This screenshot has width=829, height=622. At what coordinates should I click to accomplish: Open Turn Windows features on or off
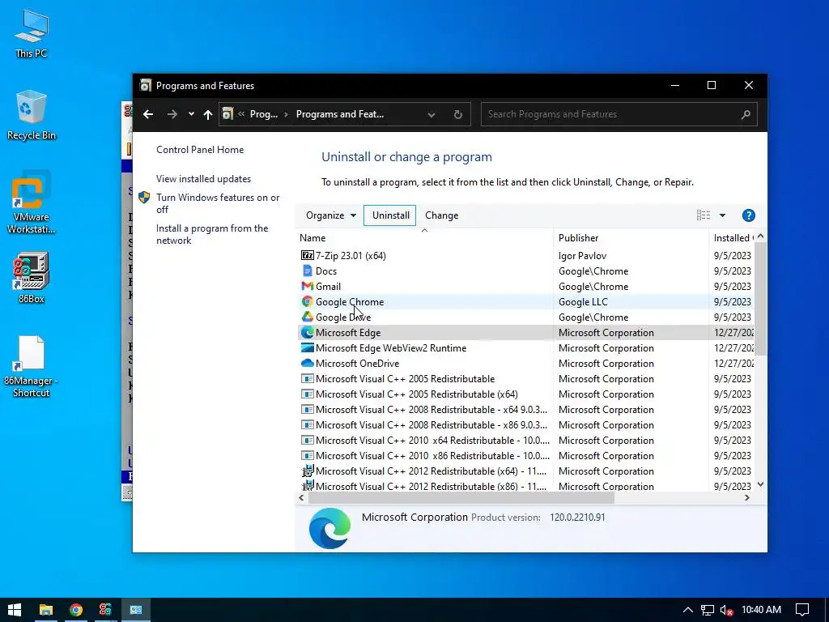pos(217,203)
